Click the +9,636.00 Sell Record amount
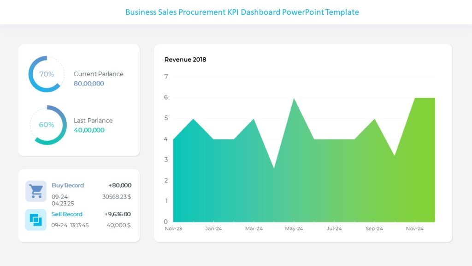 118,214
